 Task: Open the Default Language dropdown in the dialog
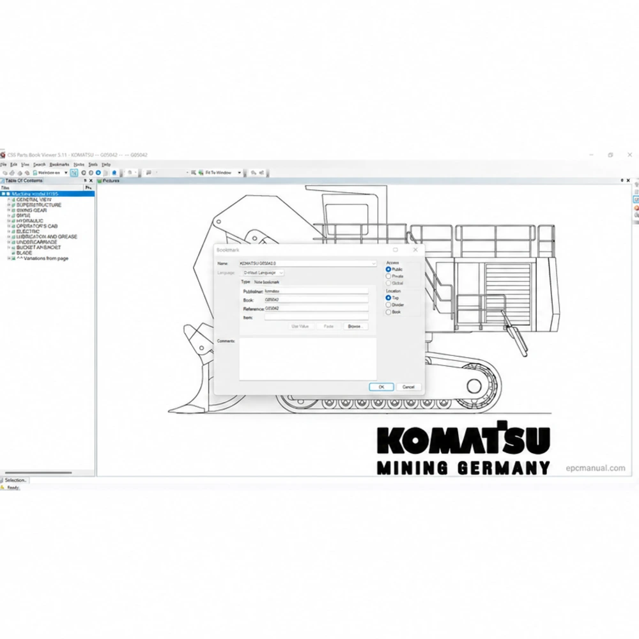tap(281, 273)
